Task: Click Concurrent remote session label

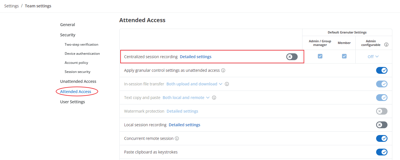Action: tap(149, 138)
